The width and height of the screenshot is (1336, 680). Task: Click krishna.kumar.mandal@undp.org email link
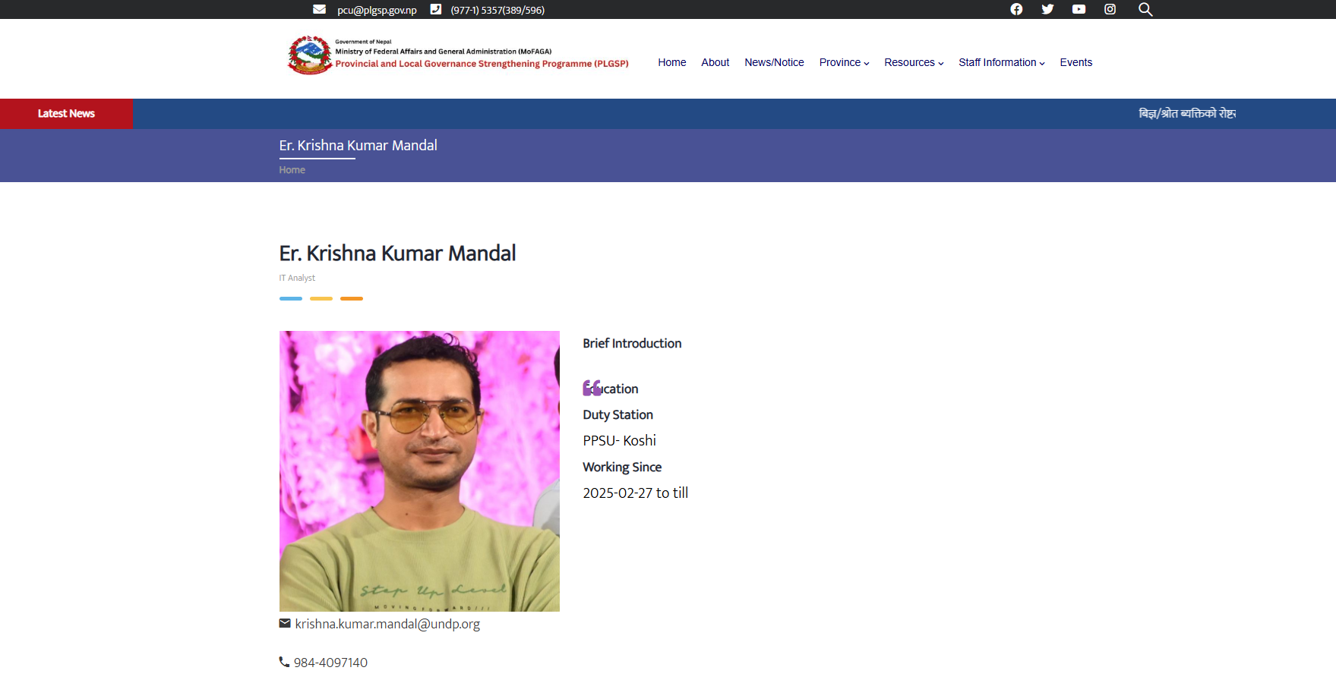point(387,624)
